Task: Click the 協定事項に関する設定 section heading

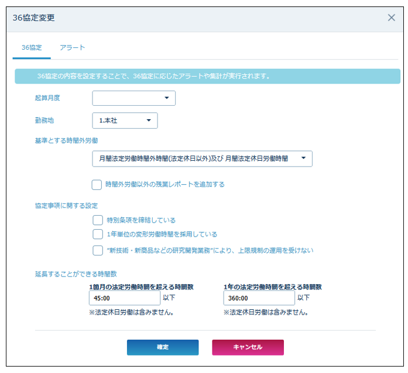Action: (x=66, y=206)
